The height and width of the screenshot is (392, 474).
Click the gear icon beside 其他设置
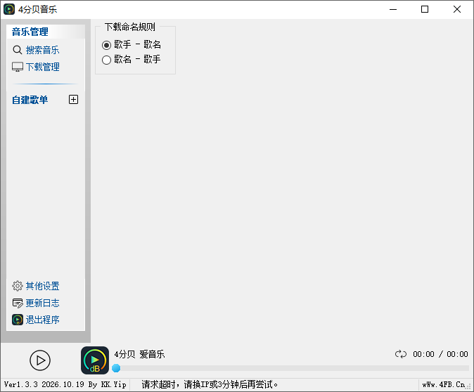click(18, 286)
